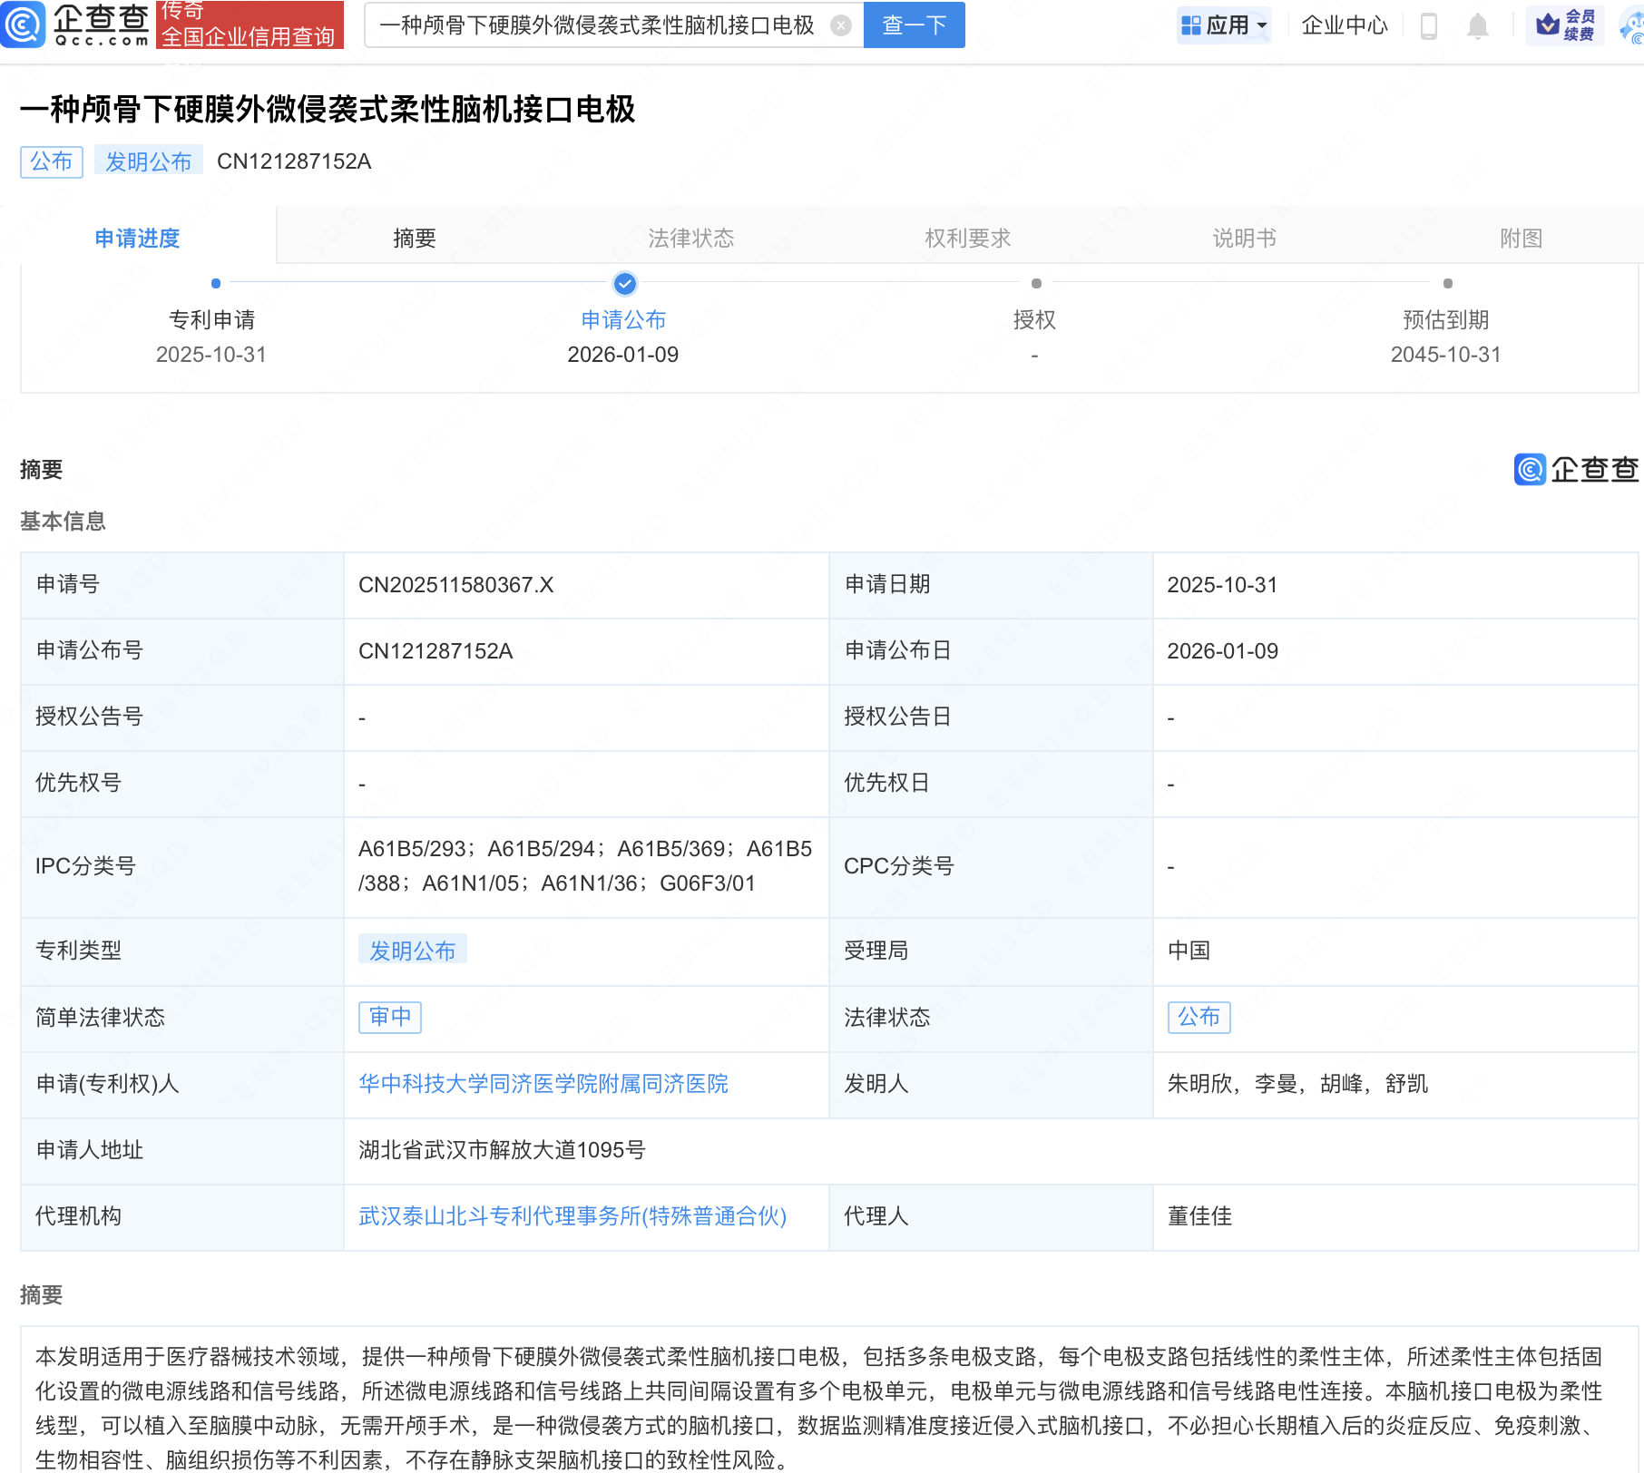Image resolution: width=1644 pixels, height=1473 pixels.
Task: Clear the search box text
Action: tap(841, 25)
